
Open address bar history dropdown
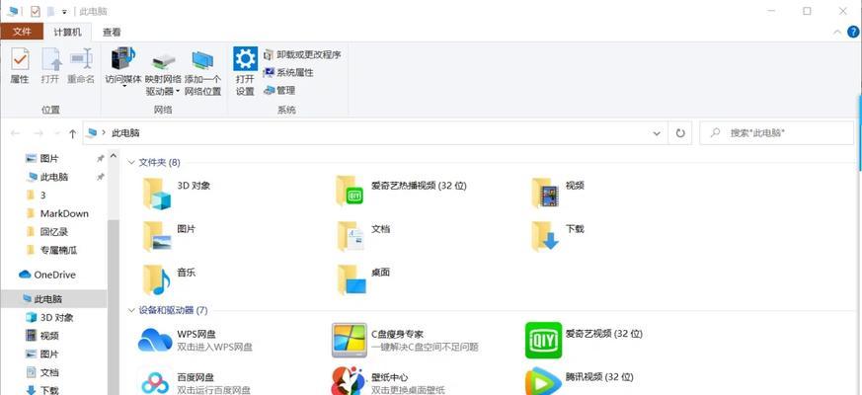pyautogui.click(x=657, y=133)
